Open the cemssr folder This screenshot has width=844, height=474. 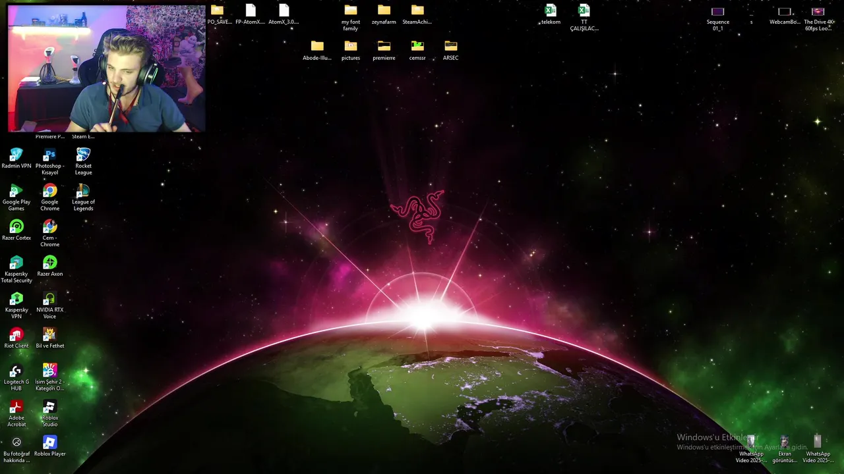(x=417, y=51)
